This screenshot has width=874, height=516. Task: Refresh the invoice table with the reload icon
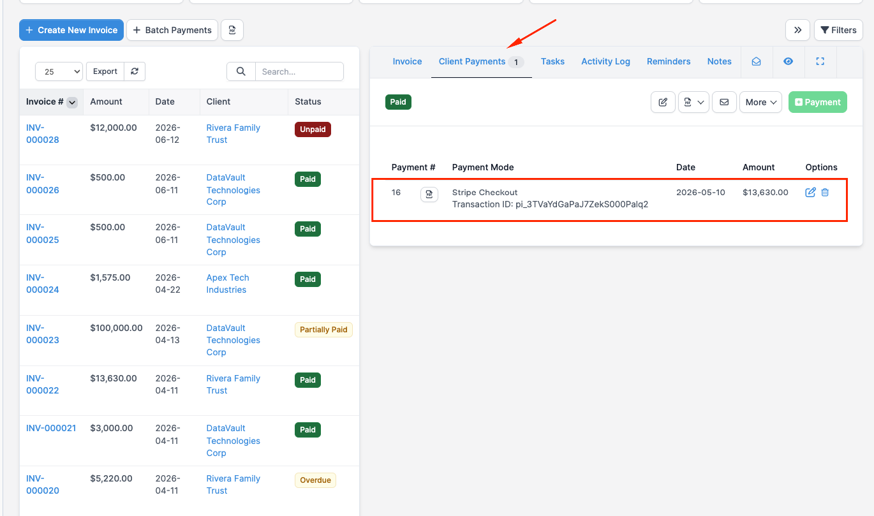click(135, 71)
